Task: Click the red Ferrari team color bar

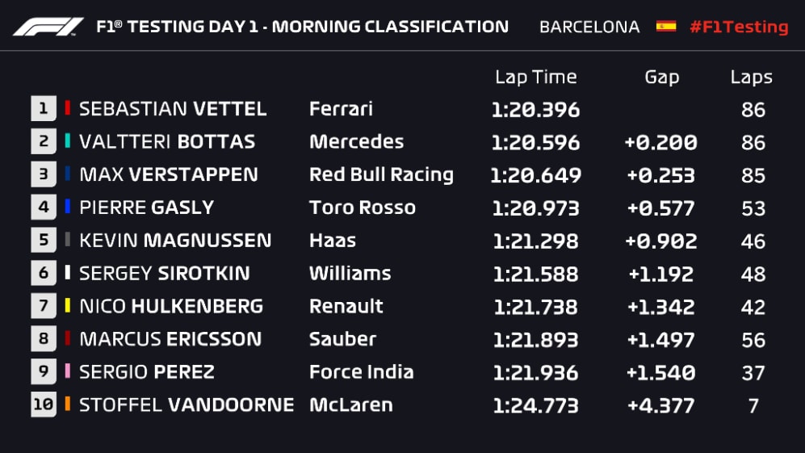Action: click(x=68, y=109)
